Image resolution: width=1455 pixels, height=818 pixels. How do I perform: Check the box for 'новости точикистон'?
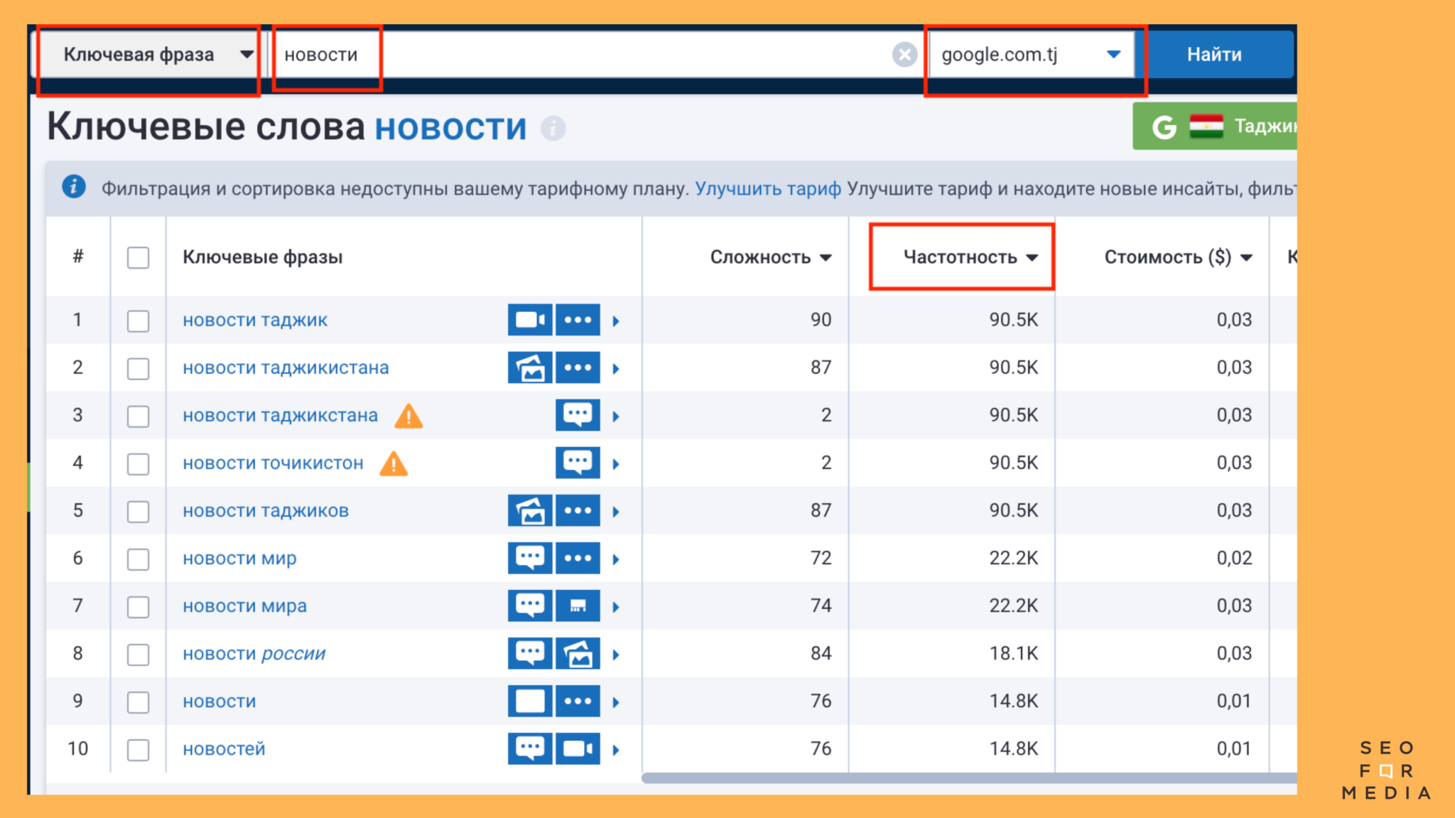click(x=138, y=463)
